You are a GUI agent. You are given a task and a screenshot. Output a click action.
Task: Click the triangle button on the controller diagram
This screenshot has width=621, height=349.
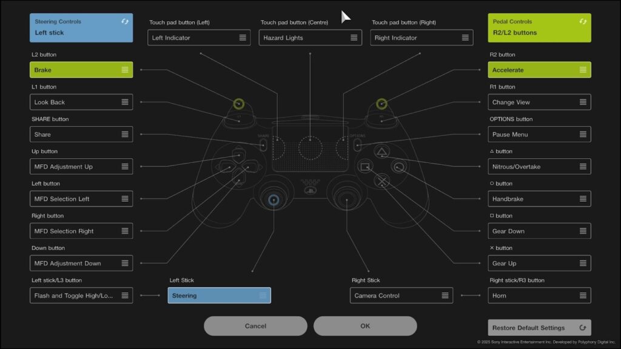click(x=381, y=151)
